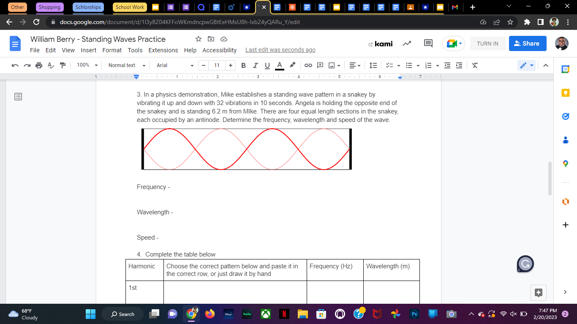Increase indent of the paragraph
The width and height of the screenshot is (577, 324).
pyautogui.click(x=459, y=65)
